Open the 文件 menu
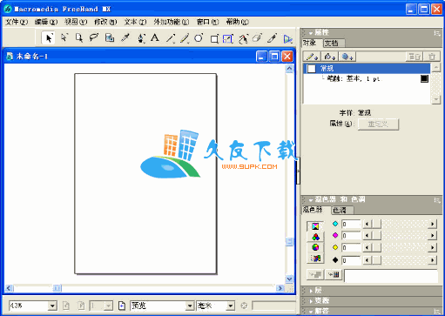The height and width of the screenshot is (316, 445). [x=17, y=22]
